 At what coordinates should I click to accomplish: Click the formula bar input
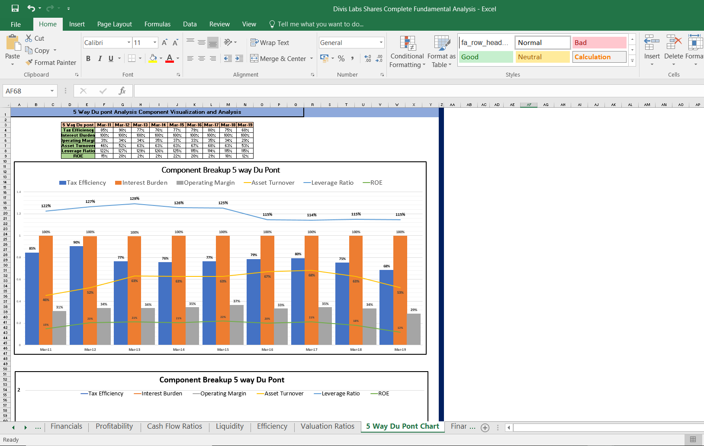[x=419, y=91]
